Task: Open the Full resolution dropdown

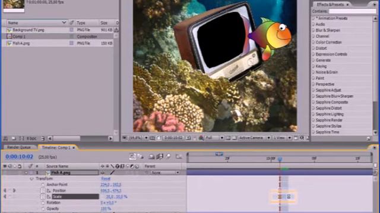Action: coord(214,138)
